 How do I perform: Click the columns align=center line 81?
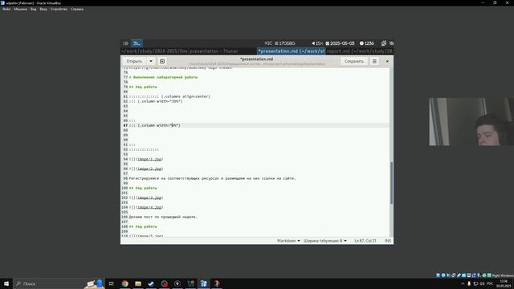(x=169, y=96)
